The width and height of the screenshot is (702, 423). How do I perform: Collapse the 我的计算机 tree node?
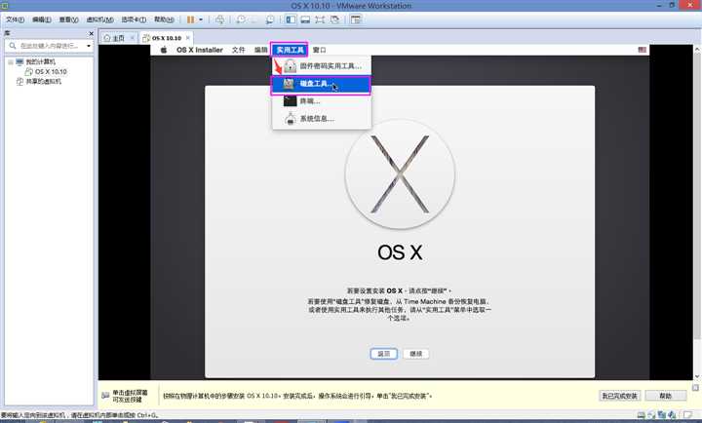pos(11,61)
